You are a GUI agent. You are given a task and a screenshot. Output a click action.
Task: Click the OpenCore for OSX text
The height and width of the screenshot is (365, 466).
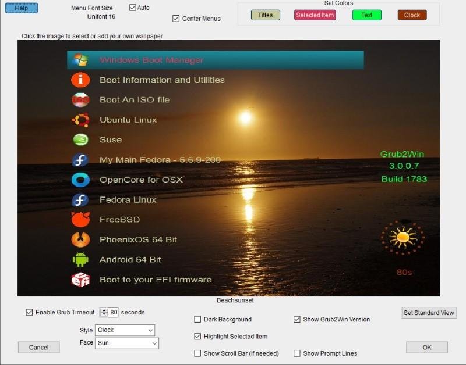141,180
